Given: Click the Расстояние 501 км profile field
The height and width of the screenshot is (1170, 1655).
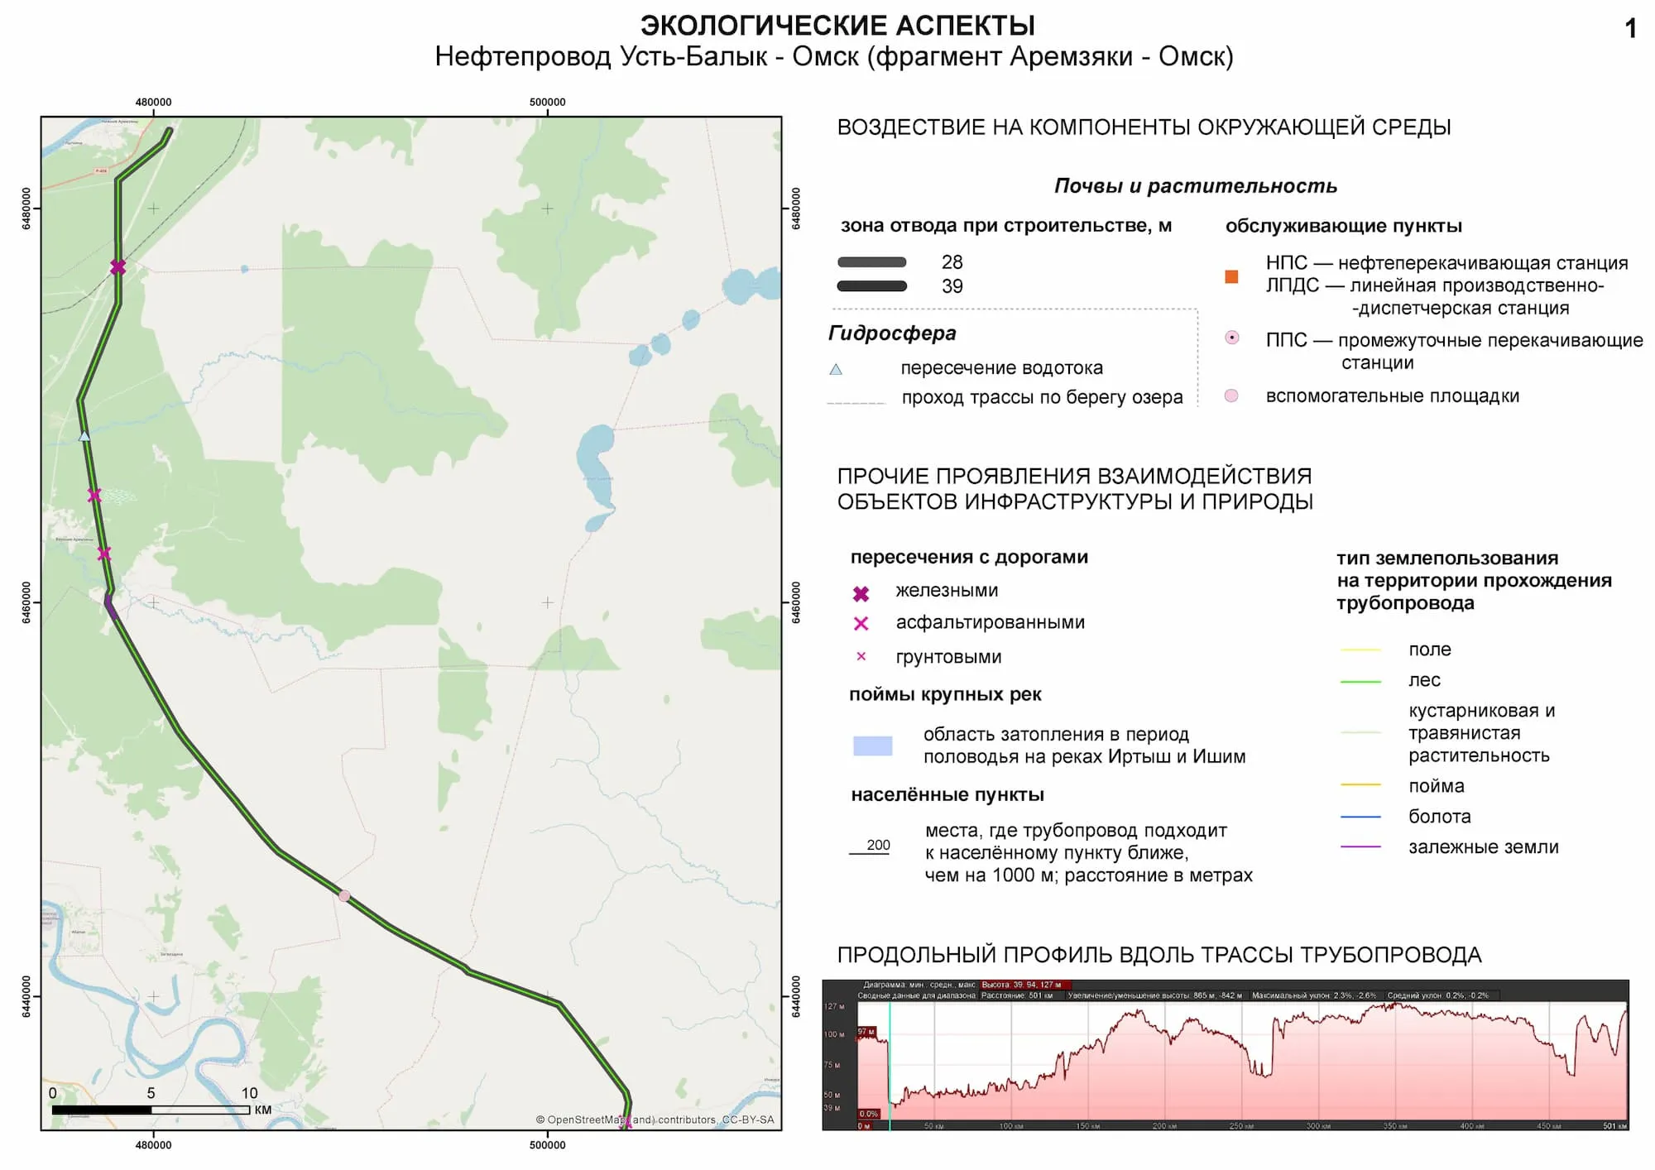Looking at the screenshot, I should click(x=1016, y=995).
